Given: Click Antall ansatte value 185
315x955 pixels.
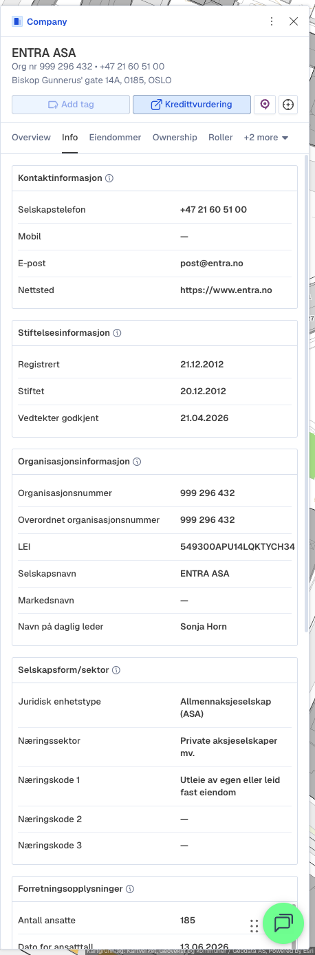Looking at the screenshot, I should click(x=188, y=921).
